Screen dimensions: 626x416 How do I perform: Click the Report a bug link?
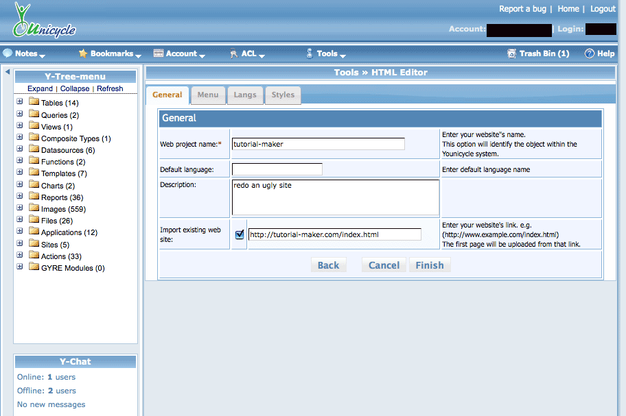(x=522, y=9)
